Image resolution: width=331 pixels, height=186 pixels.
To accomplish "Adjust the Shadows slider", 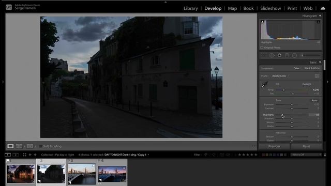I will pyautogui.click(x=292, y=119).
